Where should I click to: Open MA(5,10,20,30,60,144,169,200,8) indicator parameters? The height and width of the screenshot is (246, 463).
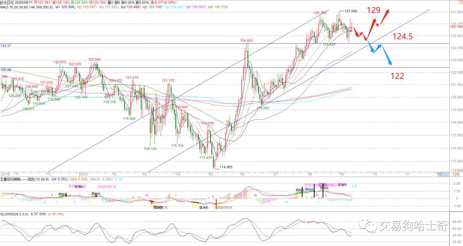(x=27, y=7)
